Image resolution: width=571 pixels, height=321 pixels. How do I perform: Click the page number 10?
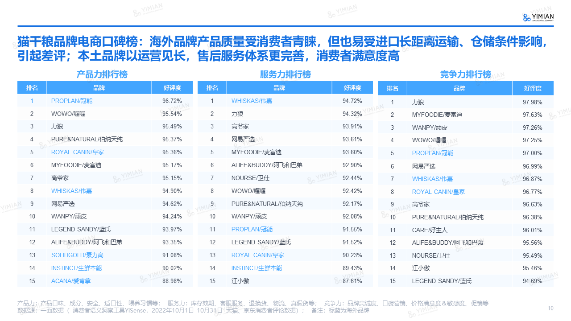pos(550,308)
